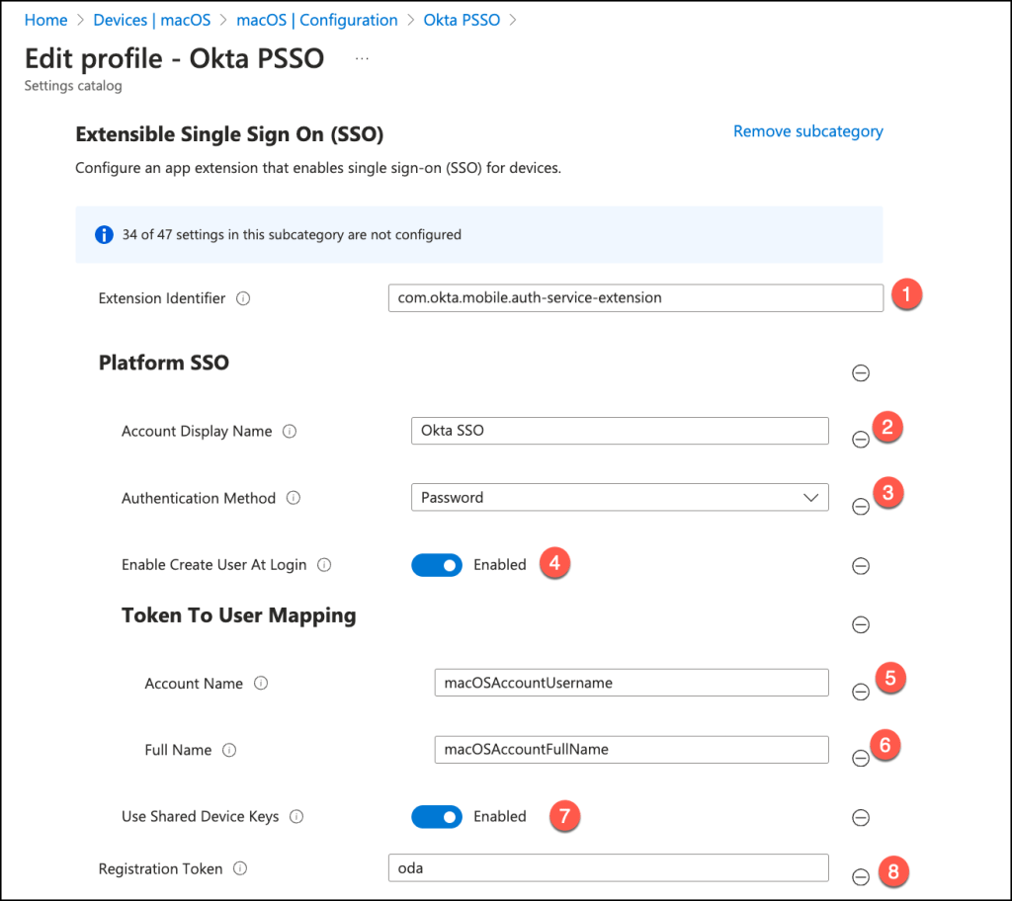The height and width of the screenshot is (901, 1012).
Task: Click info icon beside Authentication Method
Action: pyautogui.click(x=294, y=498)
